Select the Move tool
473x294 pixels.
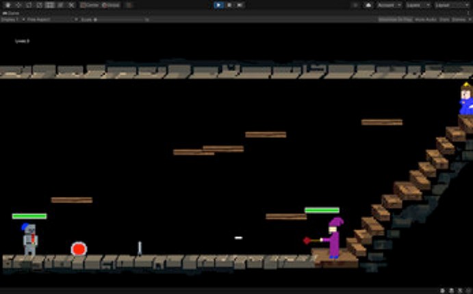(x=18, y=5)
